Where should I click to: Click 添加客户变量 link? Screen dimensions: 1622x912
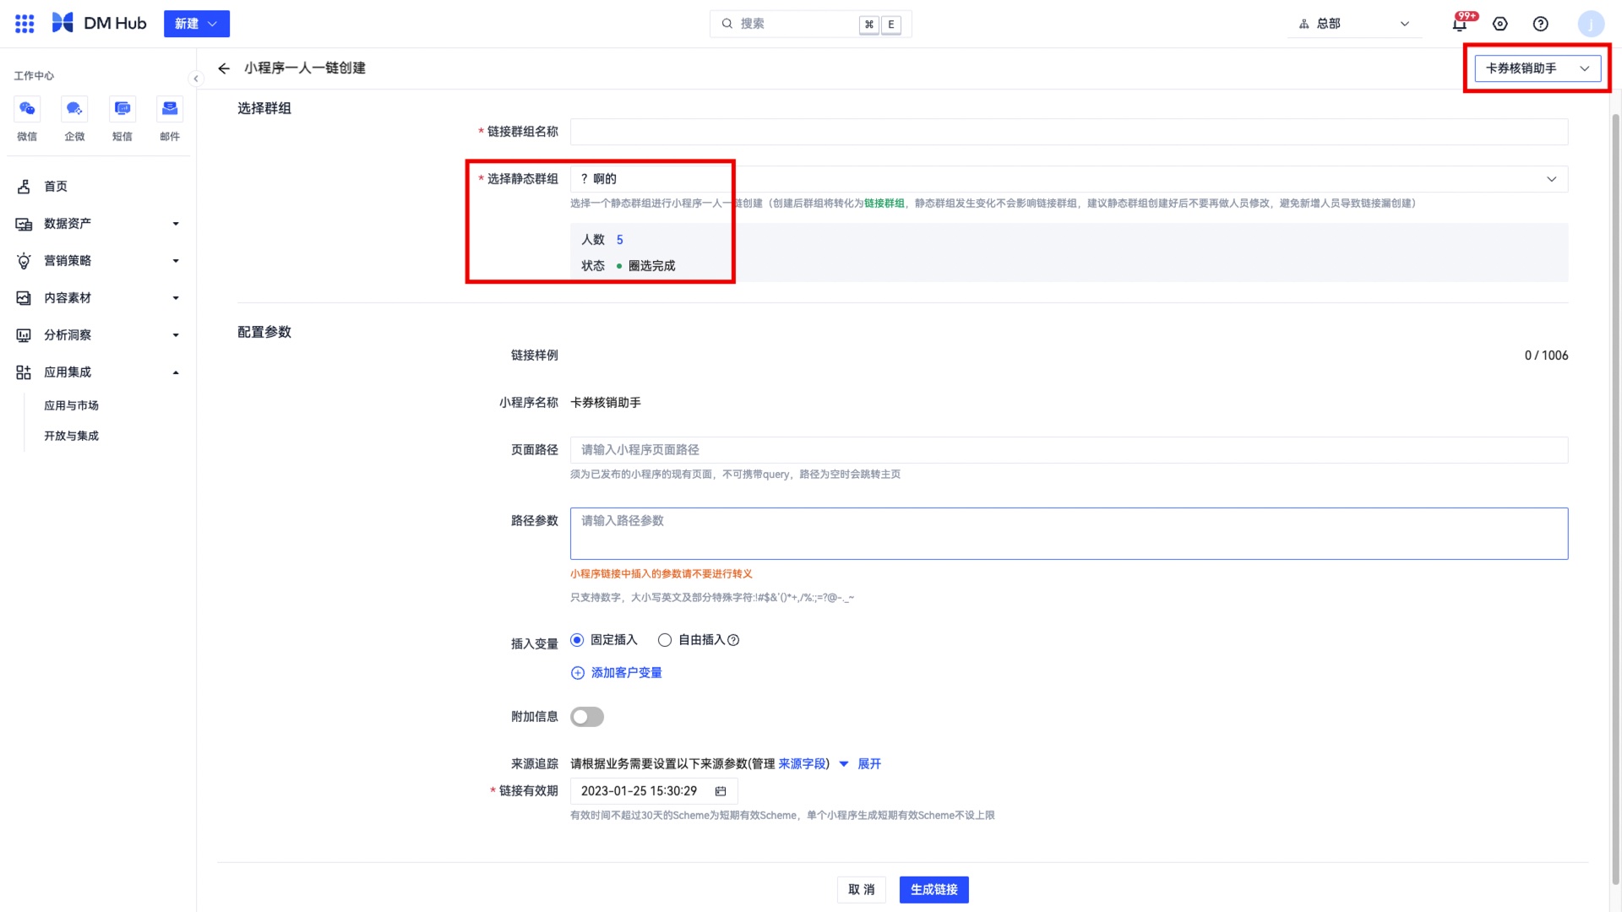coord(617,673)
